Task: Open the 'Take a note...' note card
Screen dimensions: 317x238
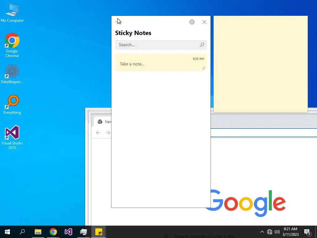Action: point(161,62)
